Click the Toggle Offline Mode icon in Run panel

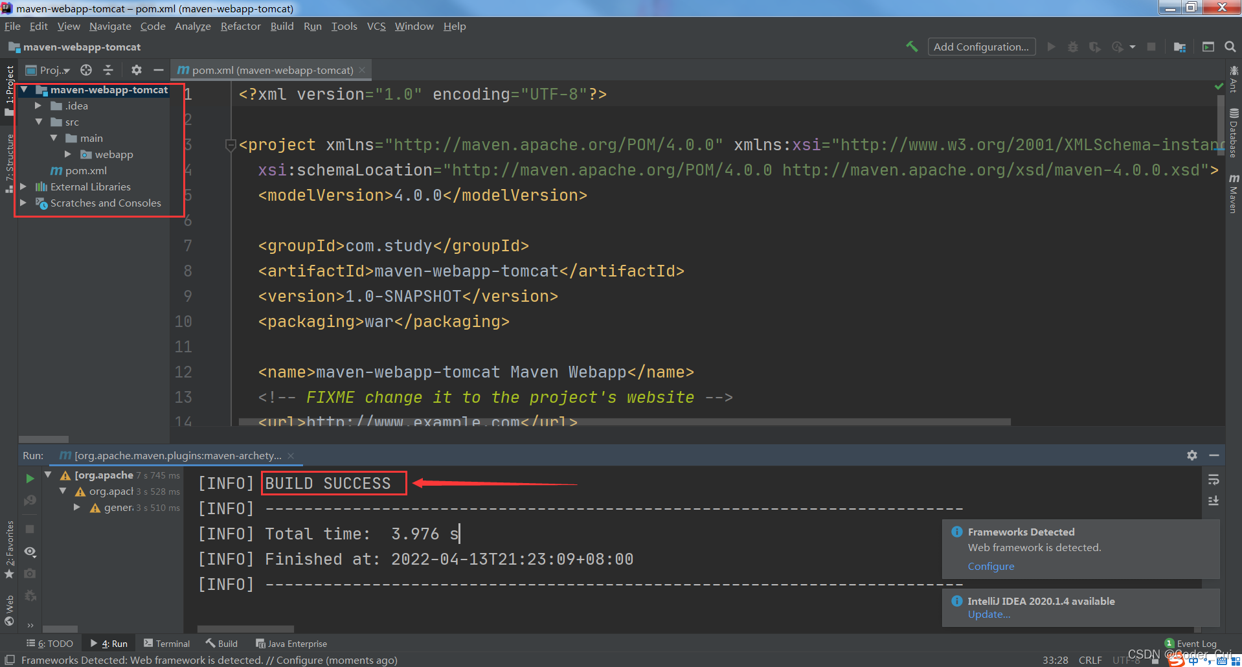(30, 501)
